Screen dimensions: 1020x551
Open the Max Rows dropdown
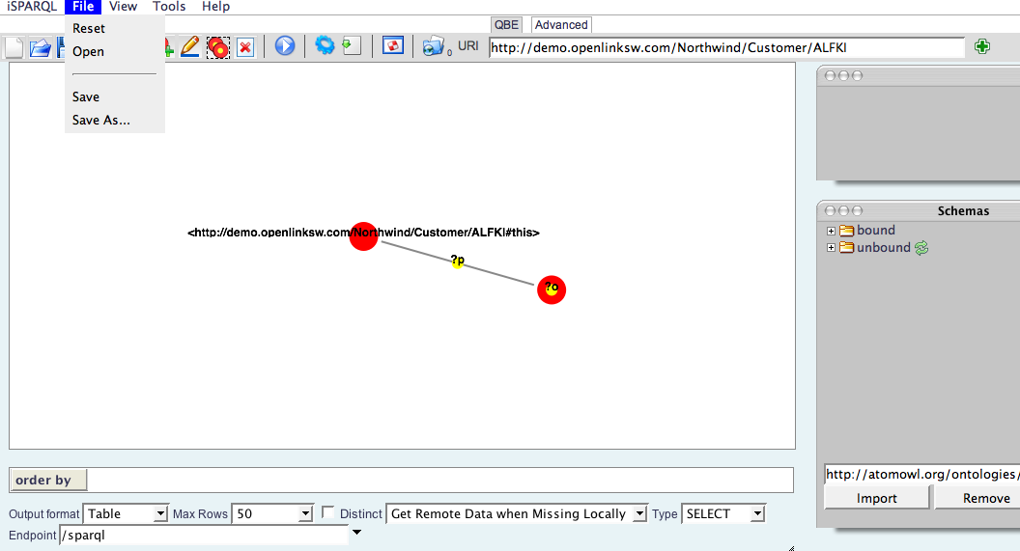point(272,514)
